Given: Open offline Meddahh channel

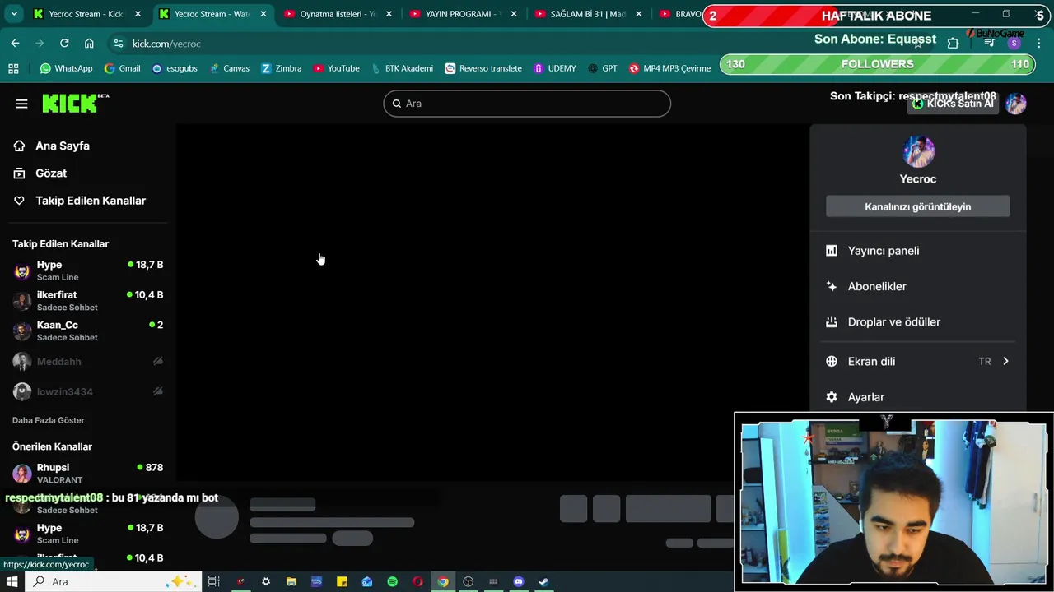Looking at the screenshot, I should pyautogui.click(x=87, y=362).
